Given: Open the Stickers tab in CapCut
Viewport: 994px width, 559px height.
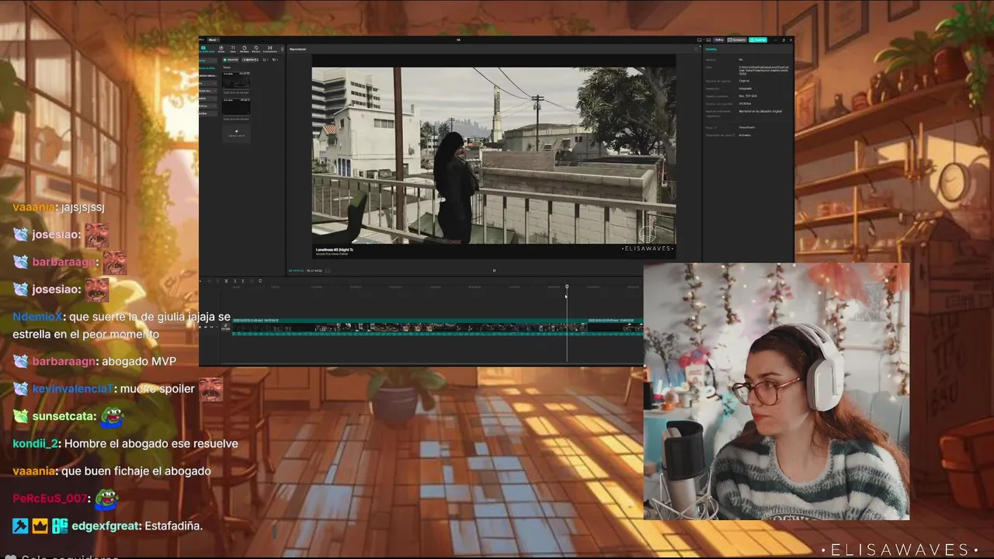Looking at the screenshot, I should [244, 49].
